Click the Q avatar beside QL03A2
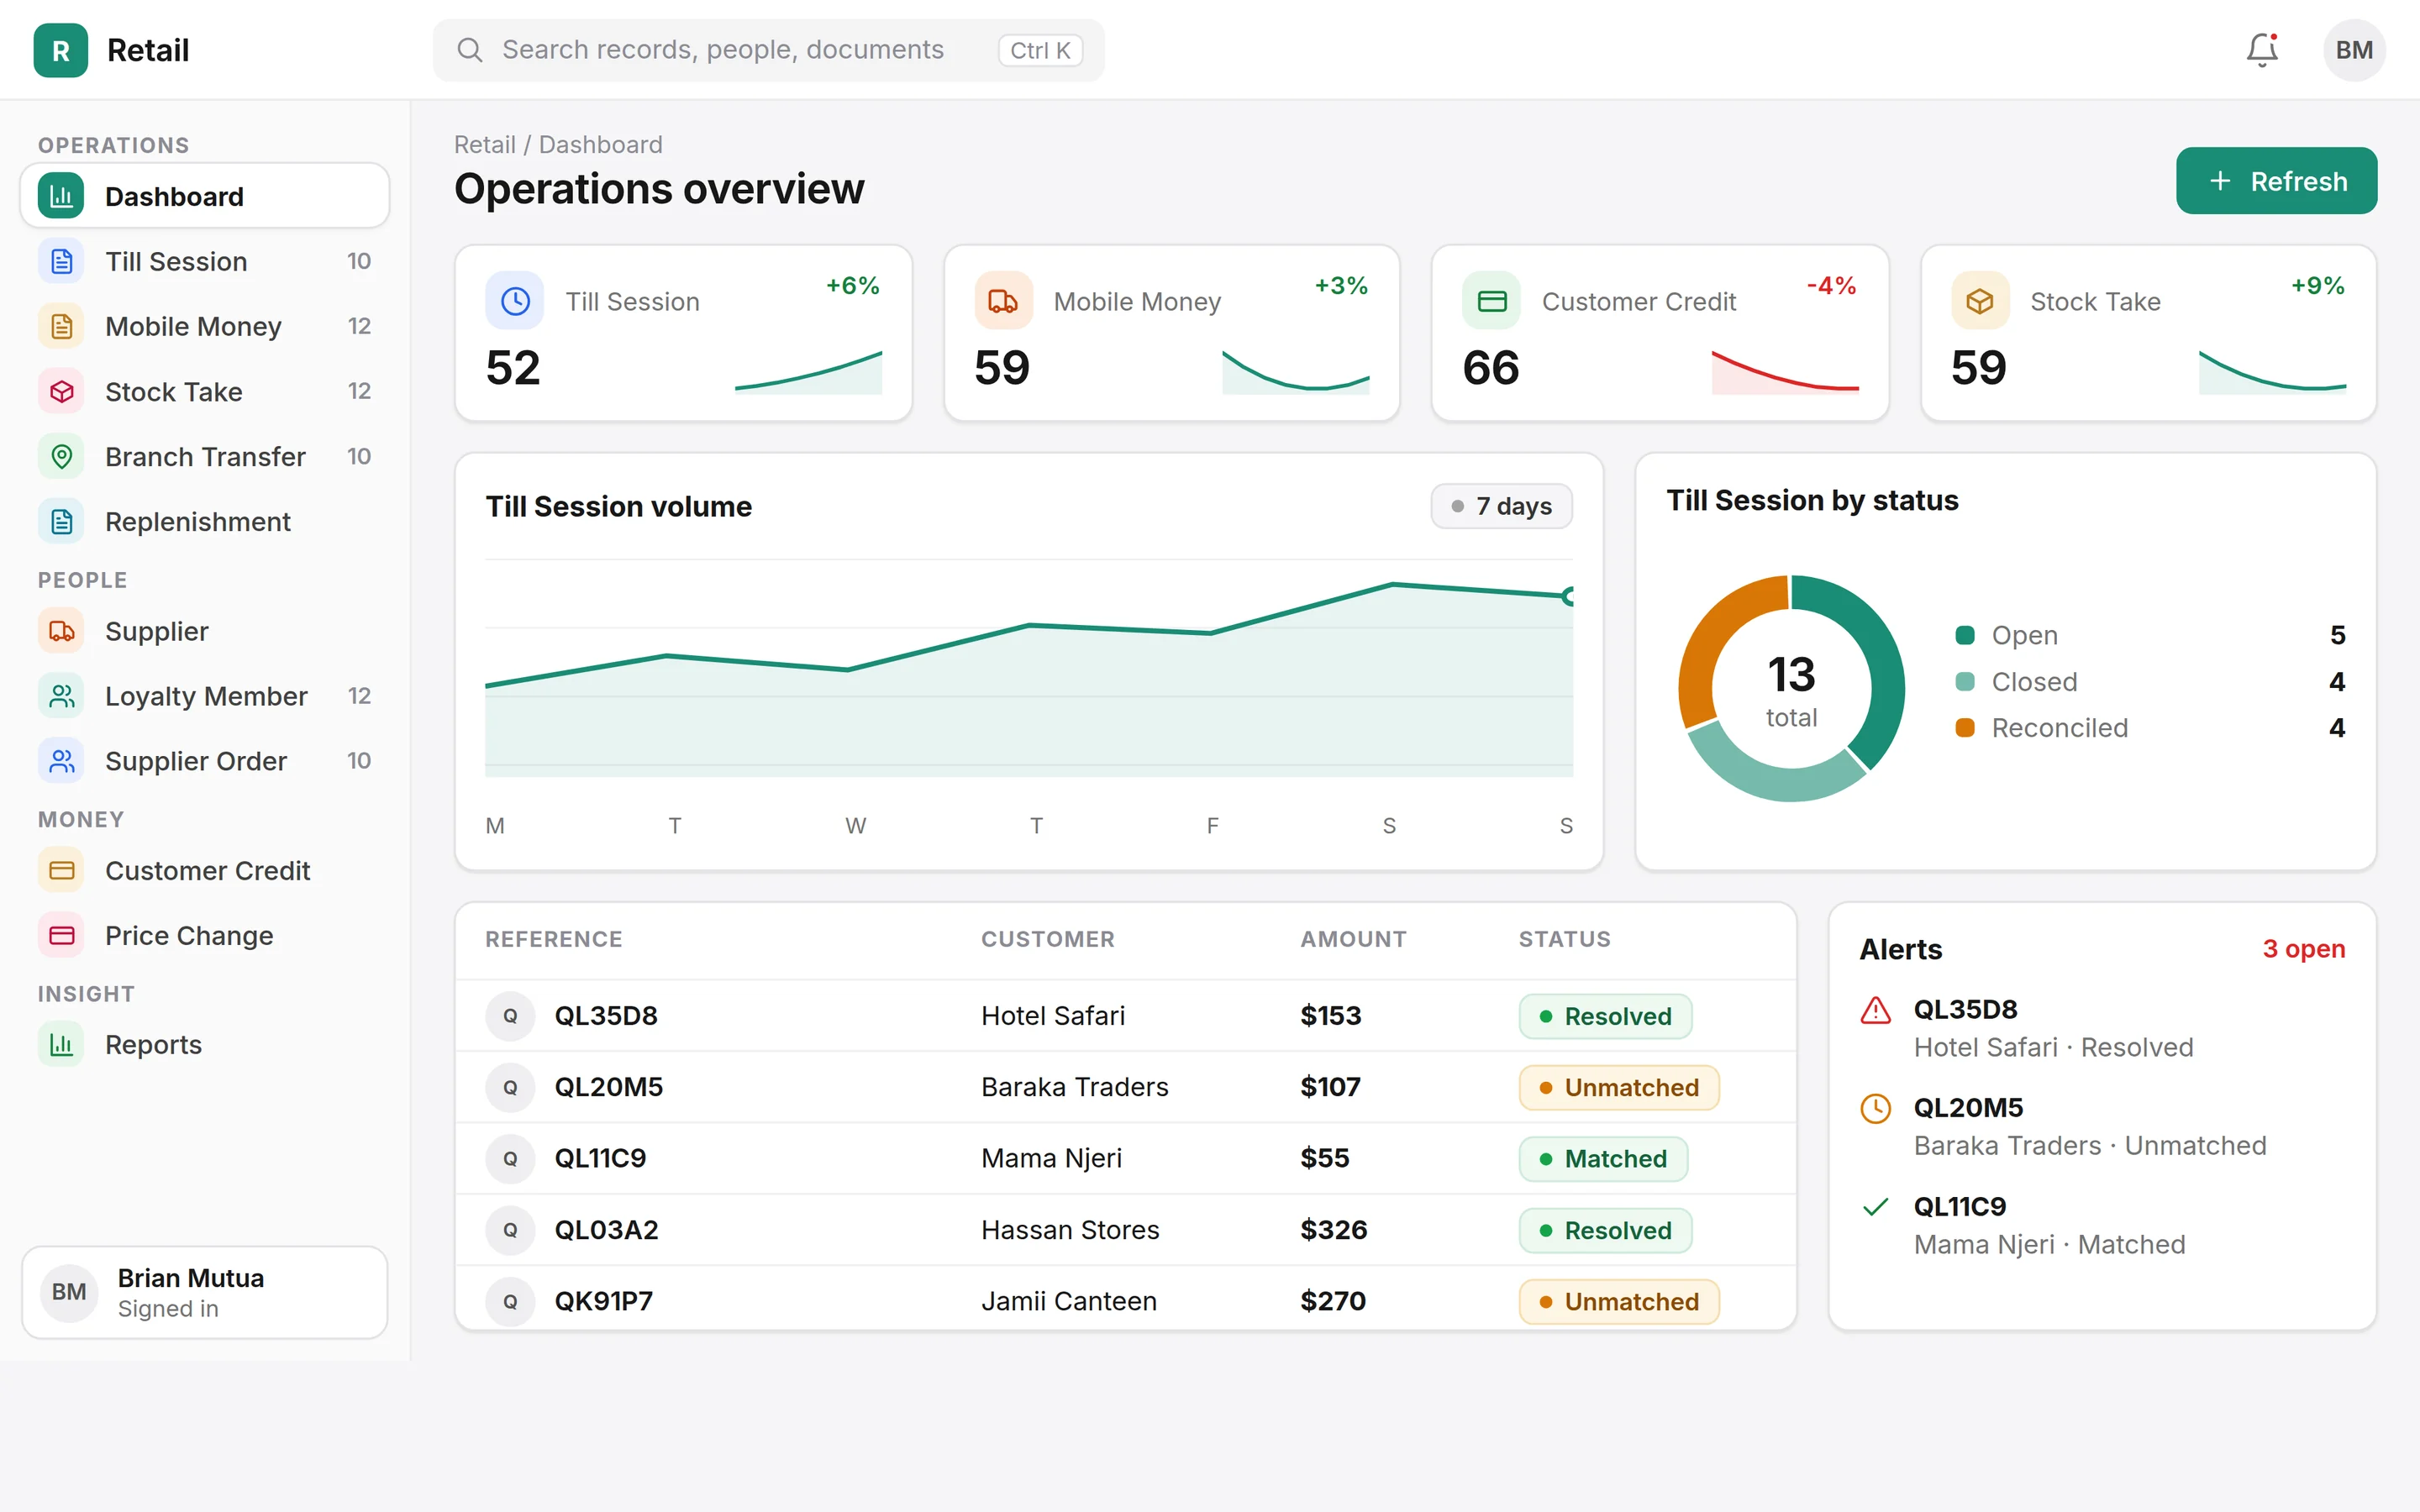2420x1512 pixels. click(x=510, y=1230)
